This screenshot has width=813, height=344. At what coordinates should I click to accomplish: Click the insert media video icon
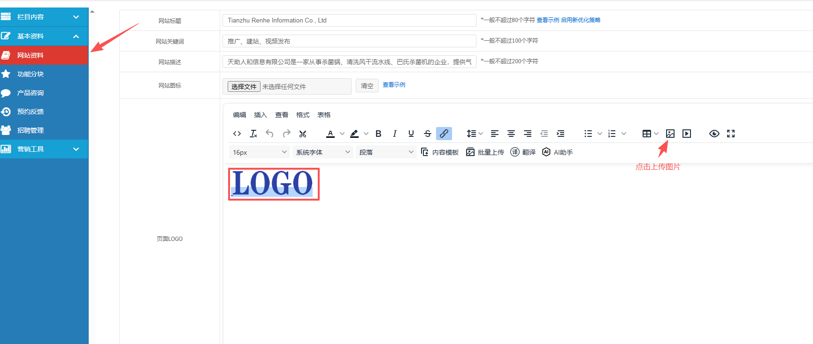687,134
